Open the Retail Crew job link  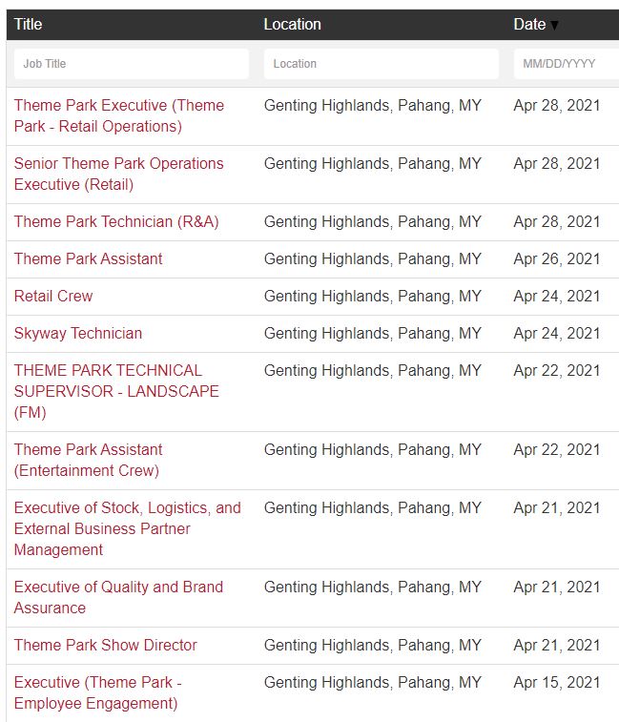tap(53, 296)
